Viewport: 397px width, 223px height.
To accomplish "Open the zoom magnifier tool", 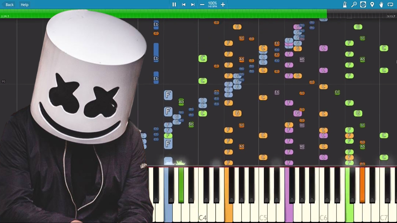I will pyautogui.click(x=354, y=5).
